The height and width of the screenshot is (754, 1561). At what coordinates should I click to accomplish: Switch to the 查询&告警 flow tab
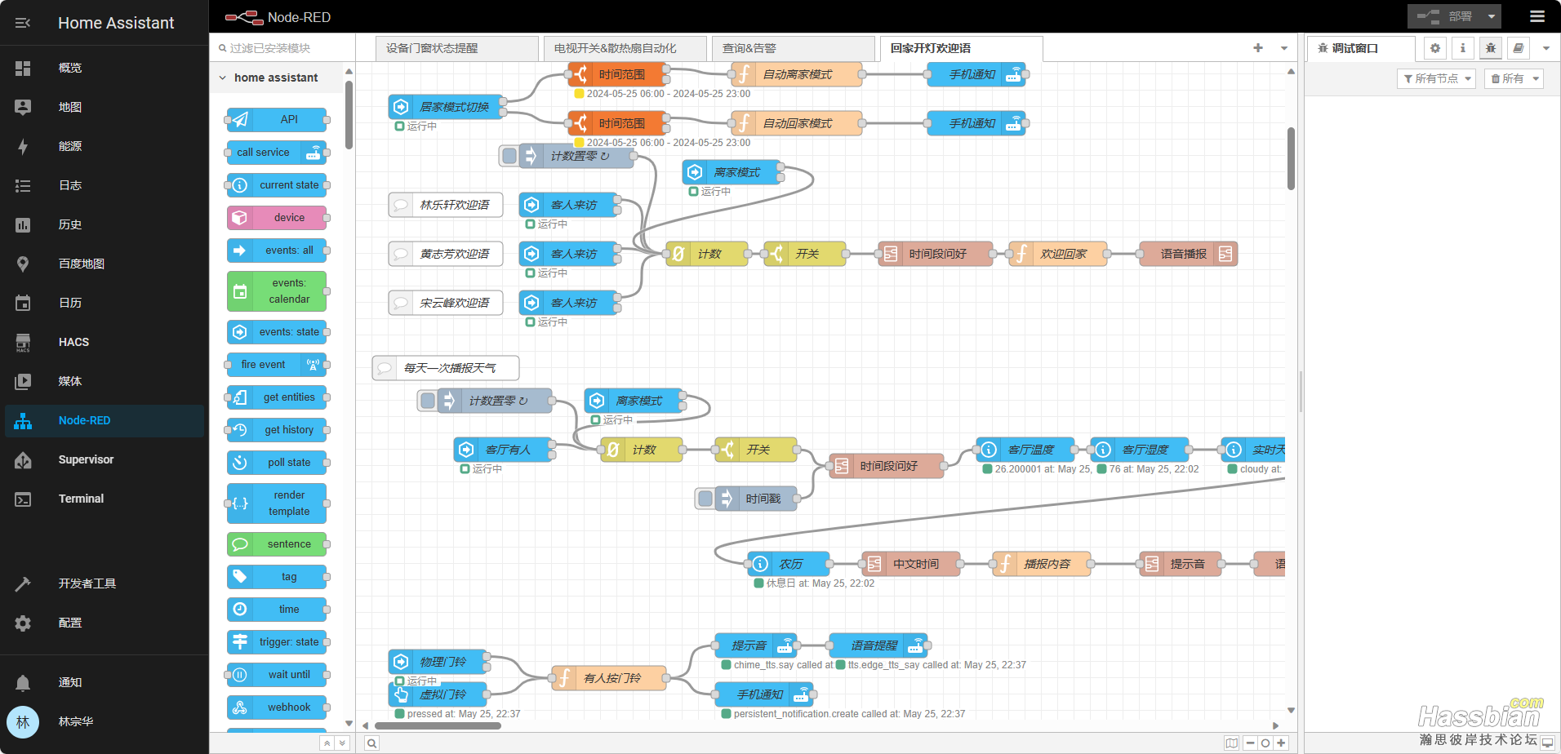point(794,48)
